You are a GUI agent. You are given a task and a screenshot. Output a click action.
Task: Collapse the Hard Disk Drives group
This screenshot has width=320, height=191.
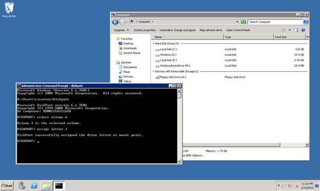click(x=154, y=43)
